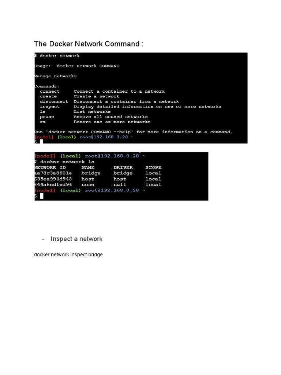Click the 'inspect' command entry

tap(50, 107)
